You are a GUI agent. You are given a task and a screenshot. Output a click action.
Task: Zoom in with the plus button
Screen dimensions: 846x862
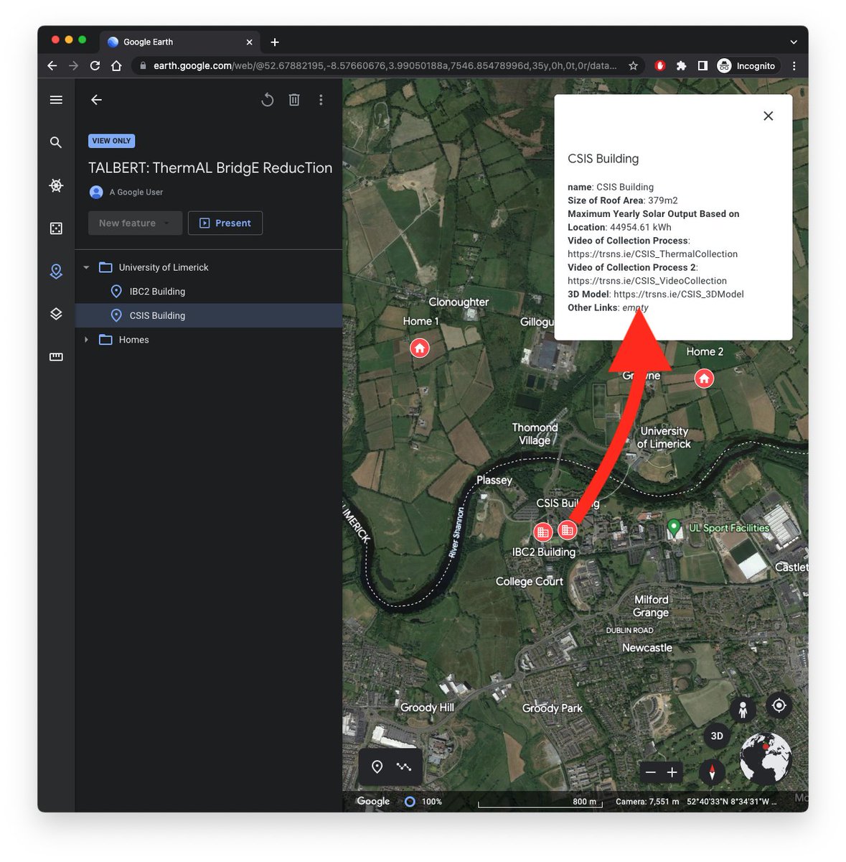(672, 772)
